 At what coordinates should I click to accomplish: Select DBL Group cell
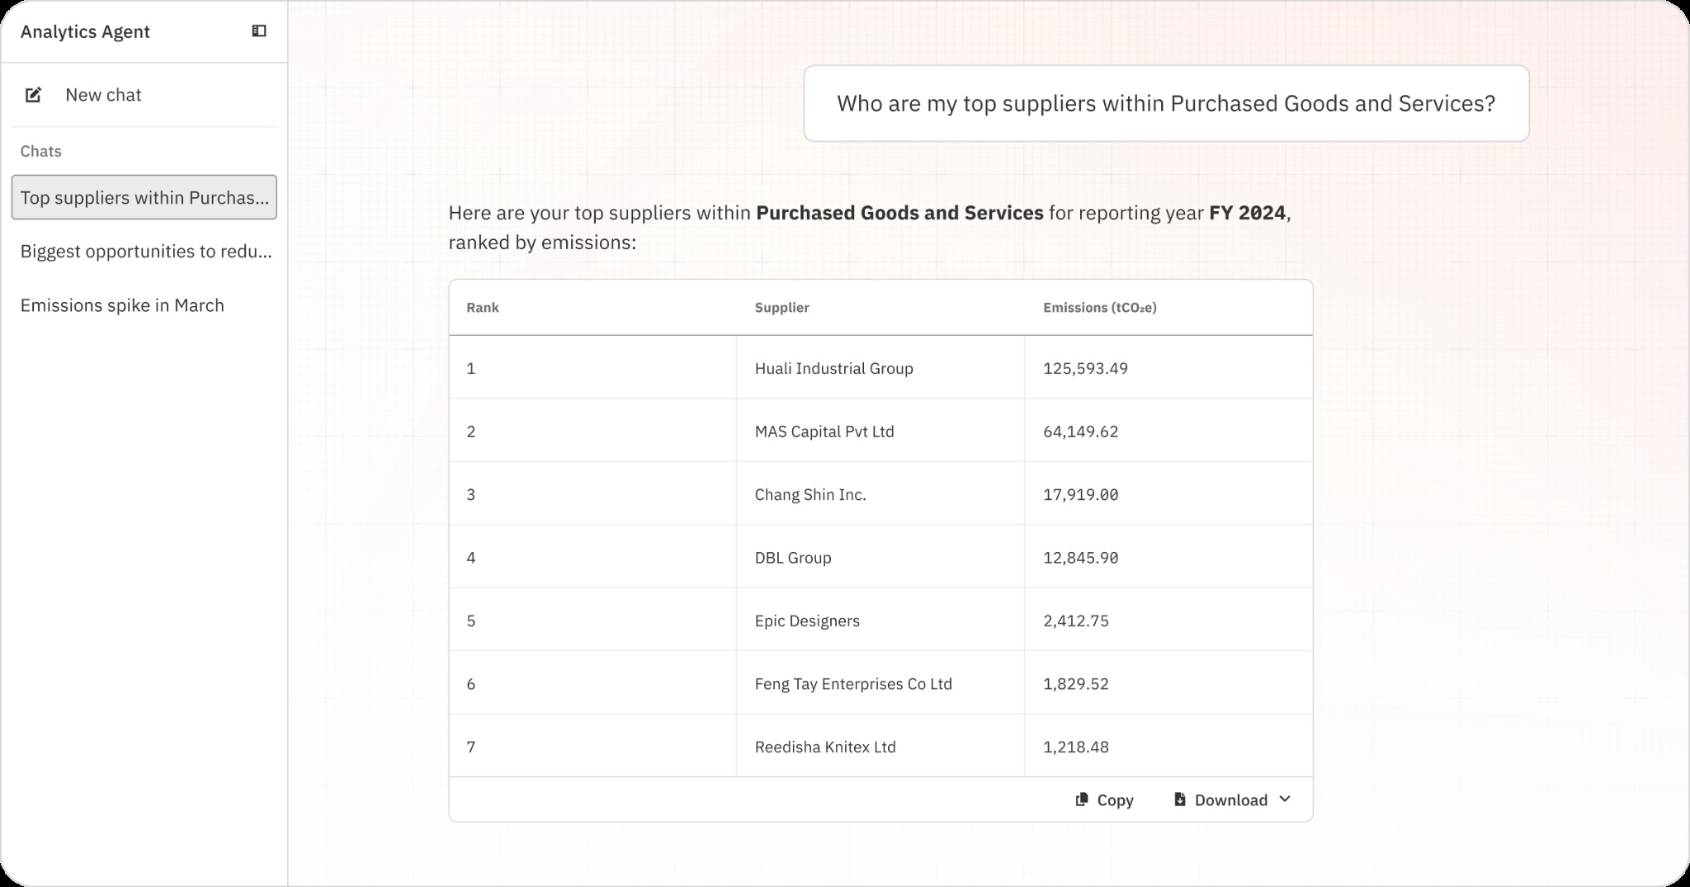coord(880,557)
